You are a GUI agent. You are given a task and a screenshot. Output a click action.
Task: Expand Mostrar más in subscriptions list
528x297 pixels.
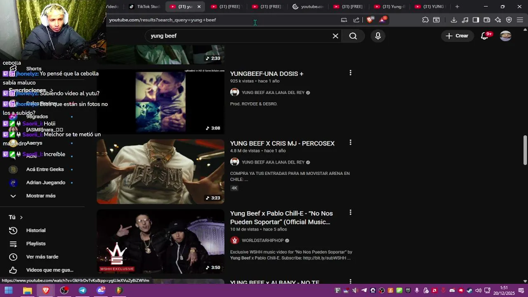tap(40, 196)
